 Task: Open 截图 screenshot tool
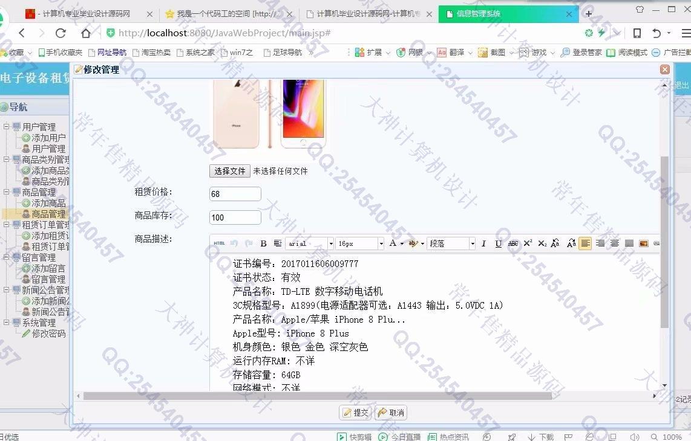[x=496, y=53]
